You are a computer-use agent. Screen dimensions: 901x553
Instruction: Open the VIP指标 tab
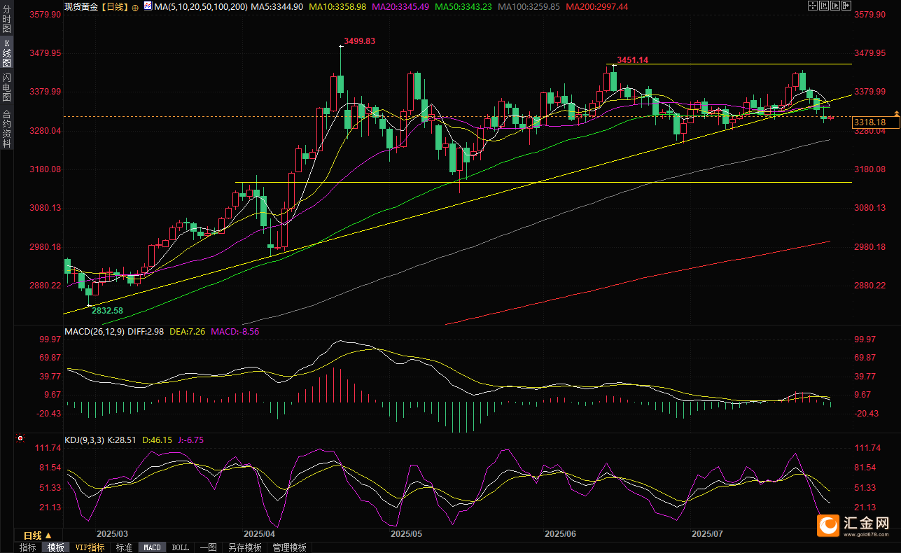[x=90, y=547]
